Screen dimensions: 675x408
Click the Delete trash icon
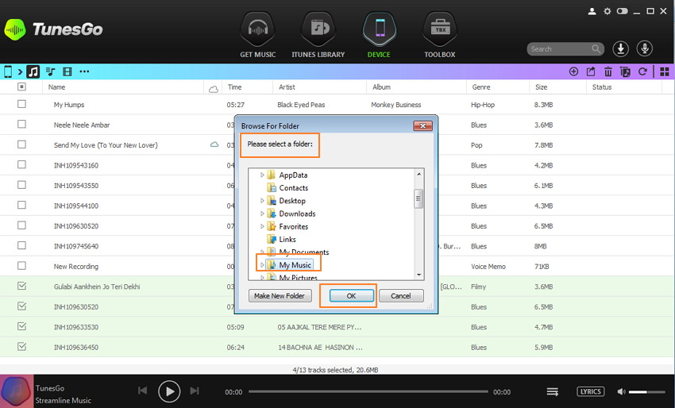607,71
